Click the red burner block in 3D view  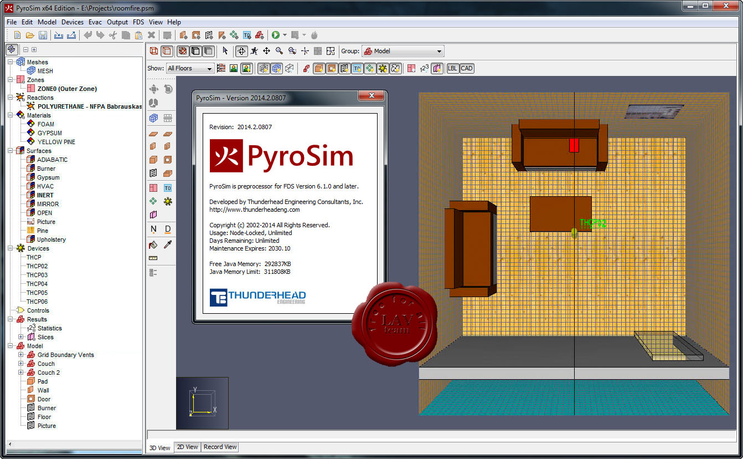(574, 145)
